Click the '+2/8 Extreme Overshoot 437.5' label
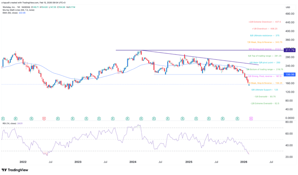 tap(265, 22)
